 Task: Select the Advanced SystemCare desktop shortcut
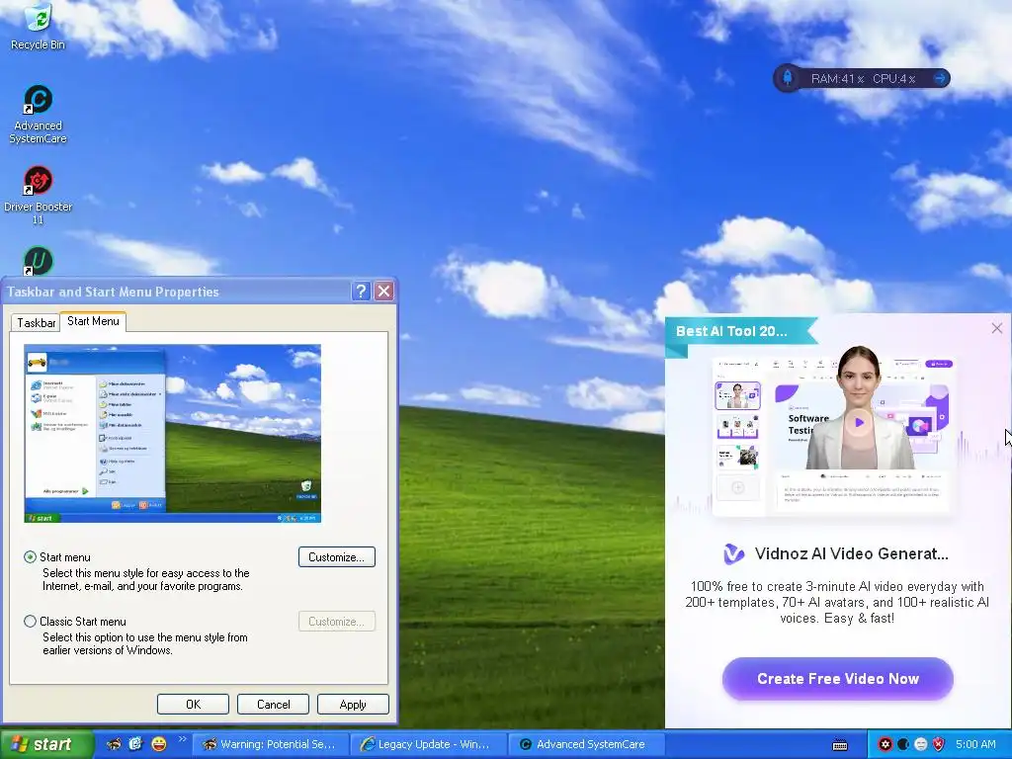click(x=39, y=115)
